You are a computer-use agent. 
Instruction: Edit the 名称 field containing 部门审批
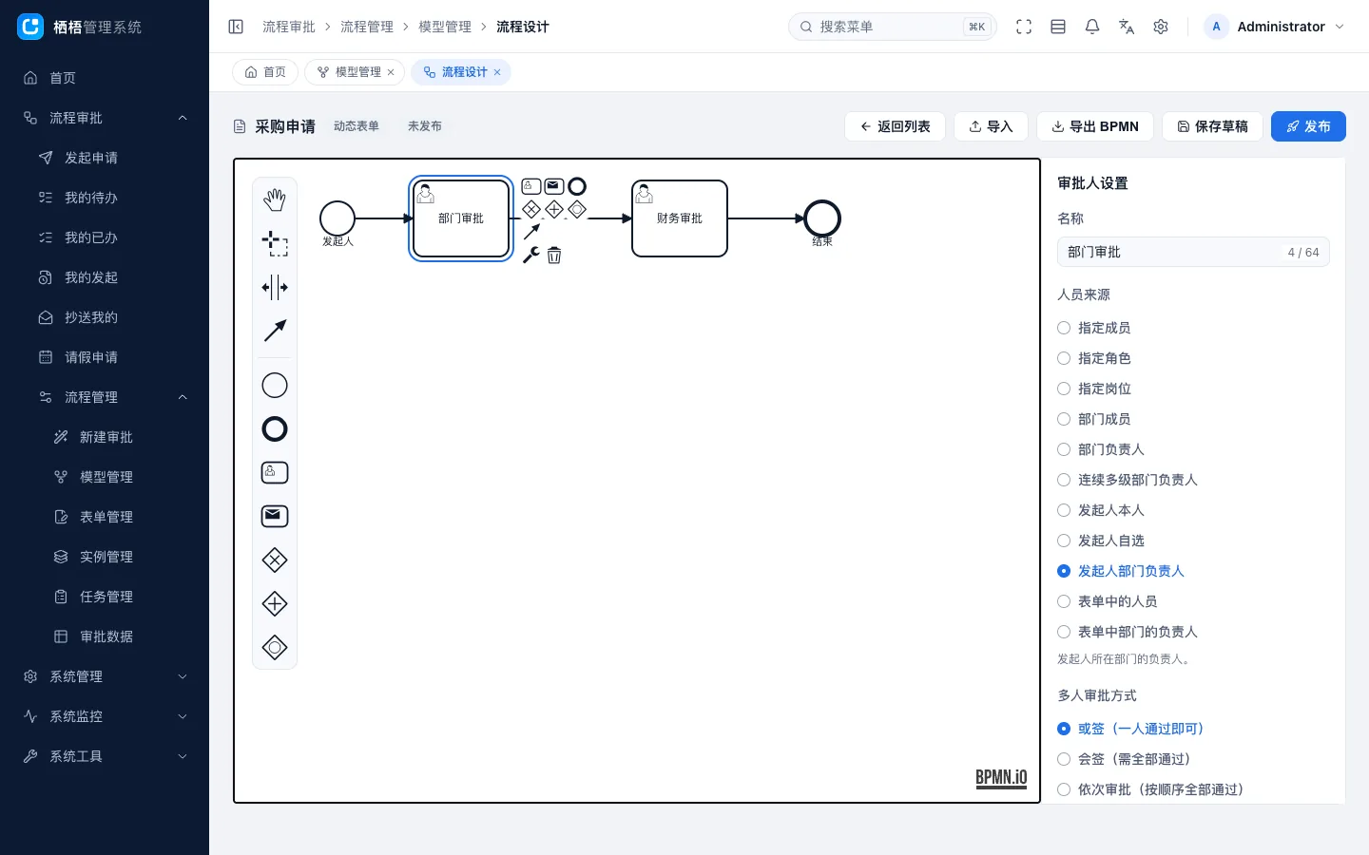pos(1193,252)
